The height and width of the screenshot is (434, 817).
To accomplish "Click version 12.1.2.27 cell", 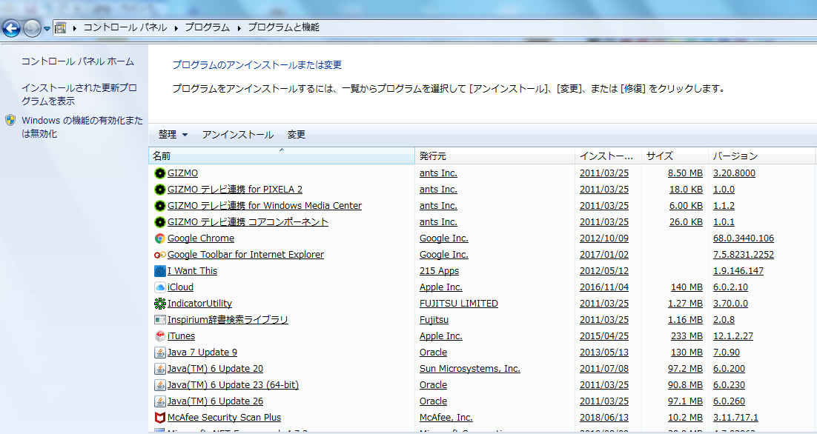I will 733,336.
